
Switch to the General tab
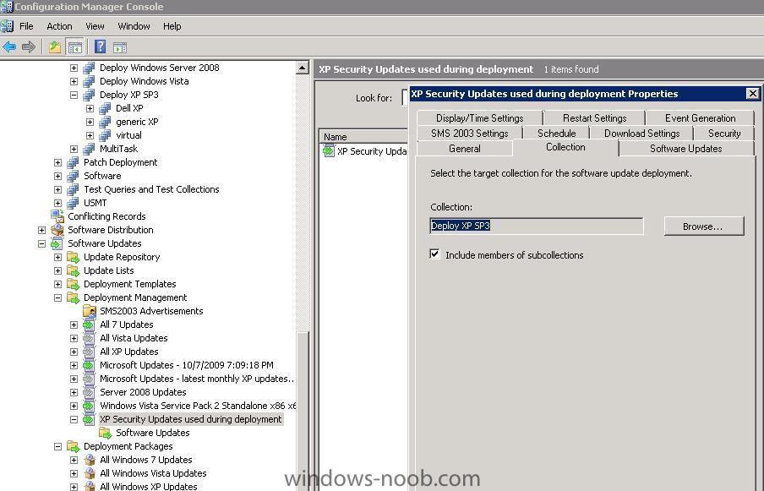click(x=464, y=149)
